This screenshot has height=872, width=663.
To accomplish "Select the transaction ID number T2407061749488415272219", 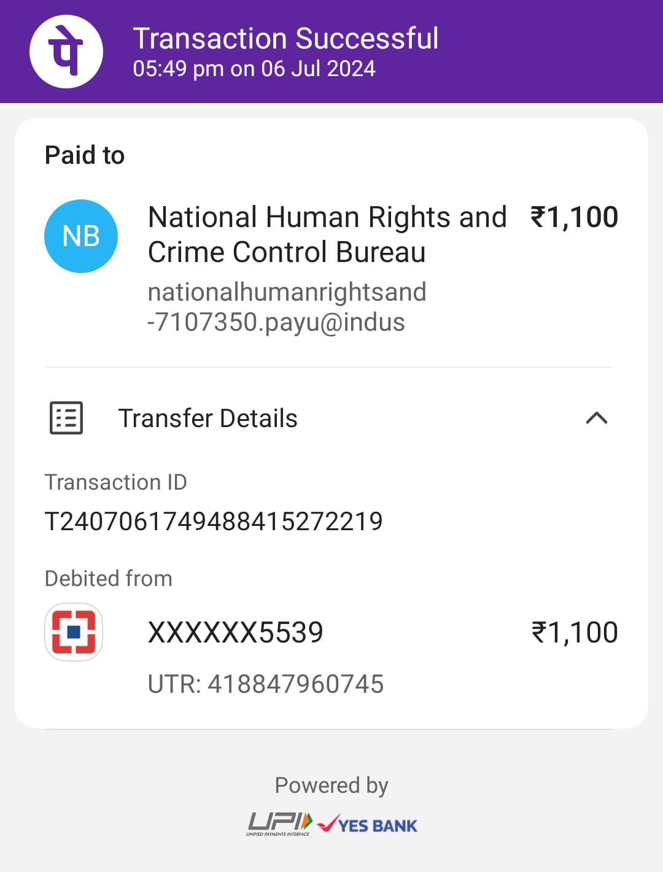I will pyautogui.click(x=214, y=522).
